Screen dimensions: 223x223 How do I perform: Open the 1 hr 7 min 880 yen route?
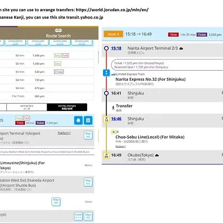pyautogui.click(x=47, y=96)
